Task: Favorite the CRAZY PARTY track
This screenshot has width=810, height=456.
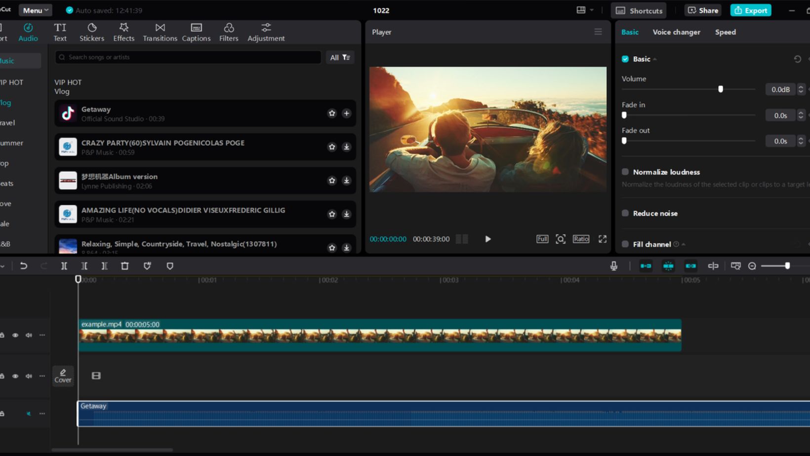Action: pos(332,147)
